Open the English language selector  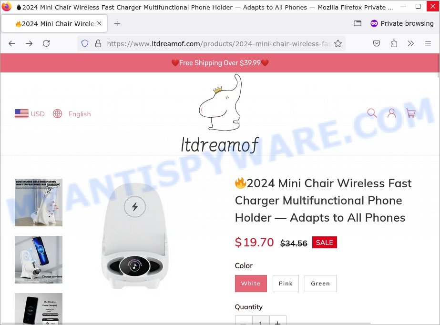[72, 114]
